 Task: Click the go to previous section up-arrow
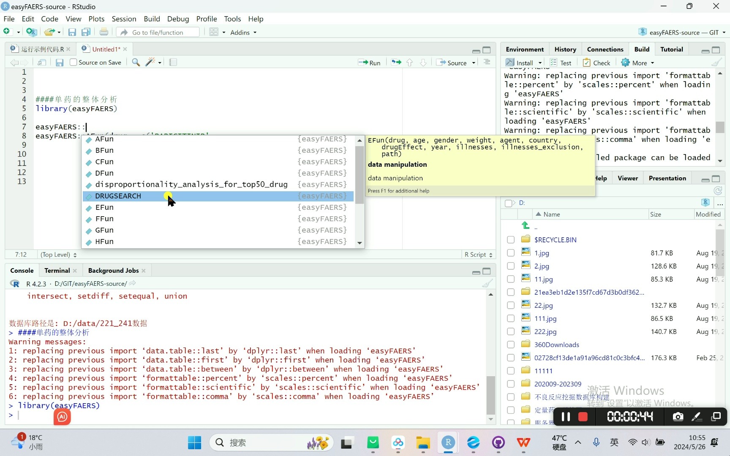(x=409, y=62)
